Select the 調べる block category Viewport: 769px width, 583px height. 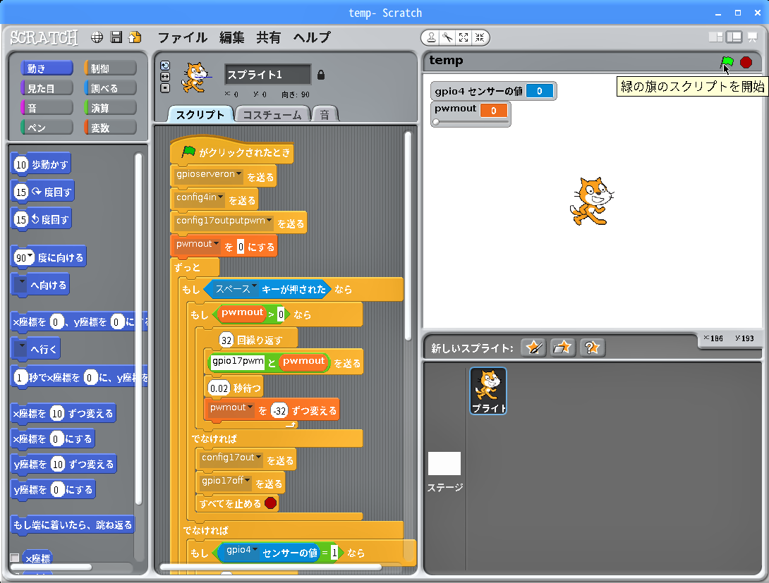[110, 88]
